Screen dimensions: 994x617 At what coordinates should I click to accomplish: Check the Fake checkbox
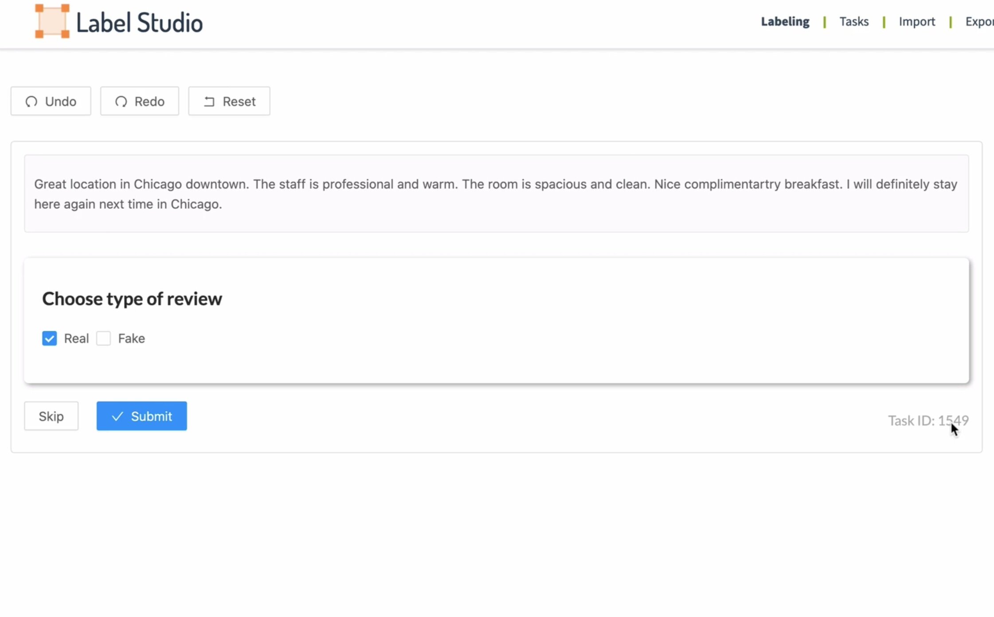pyautogui.click(x=103, y=338)
